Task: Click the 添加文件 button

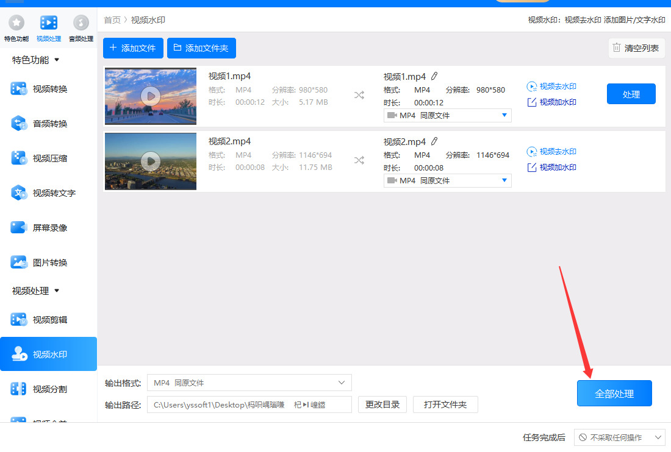Action: 133,48
